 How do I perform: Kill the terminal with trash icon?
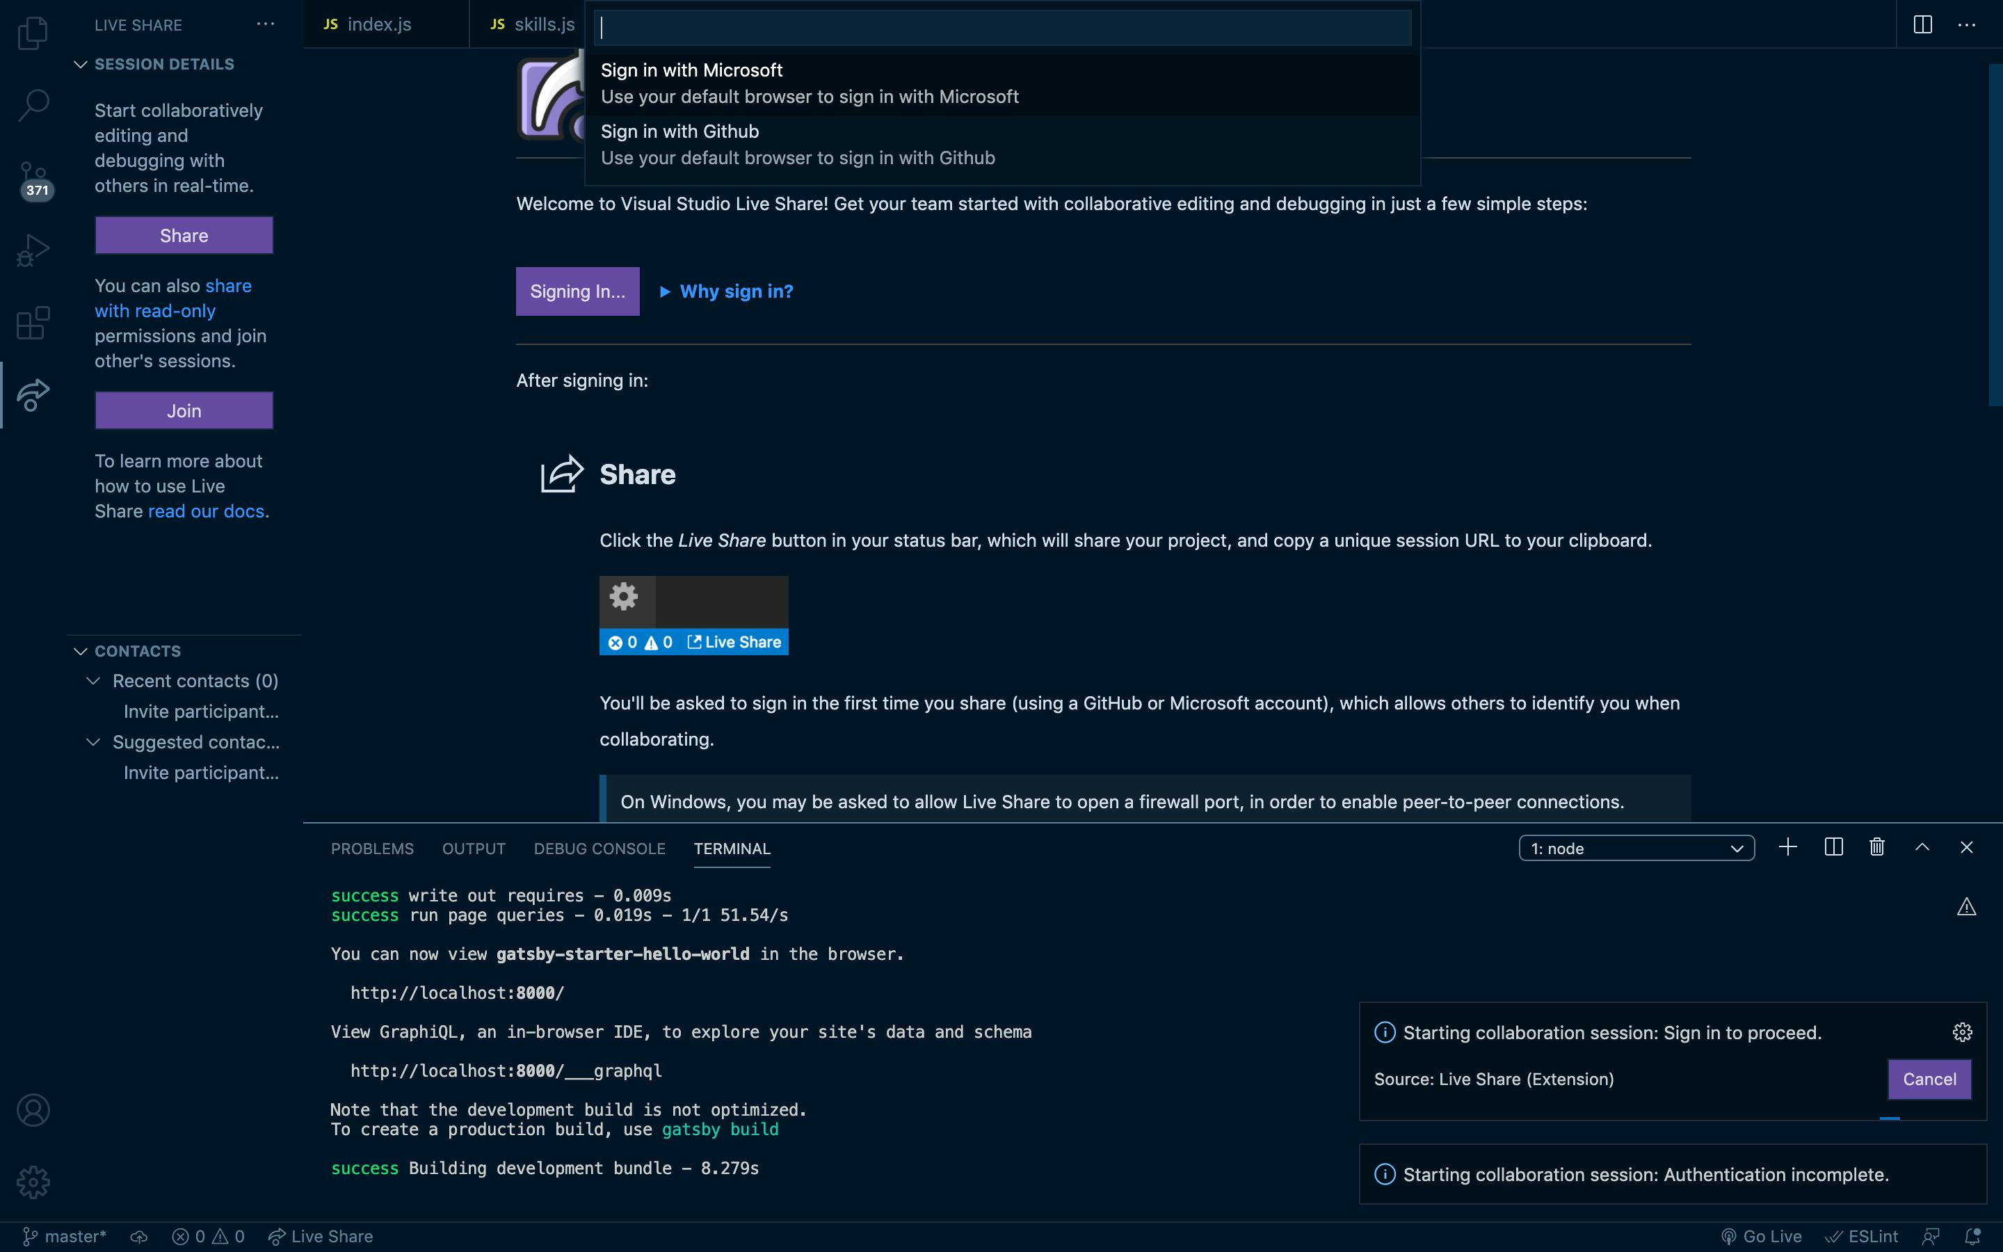click(x=1877, y=847)
